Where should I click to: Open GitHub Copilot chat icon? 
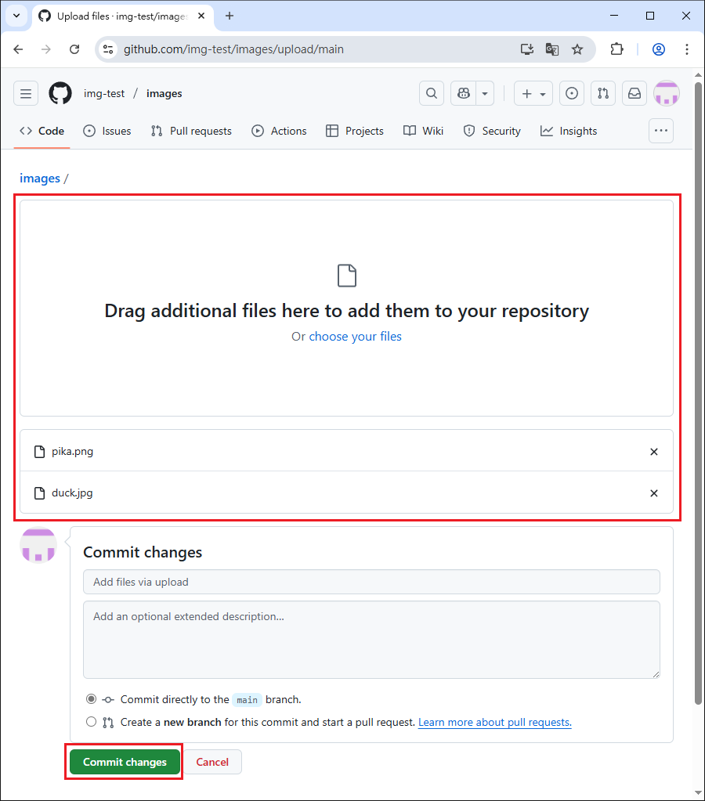tap(463, 93)
